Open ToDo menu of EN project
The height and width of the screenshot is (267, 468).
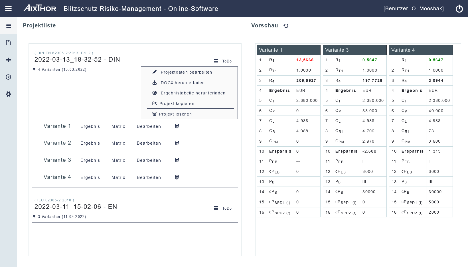[x=223, y=208]
